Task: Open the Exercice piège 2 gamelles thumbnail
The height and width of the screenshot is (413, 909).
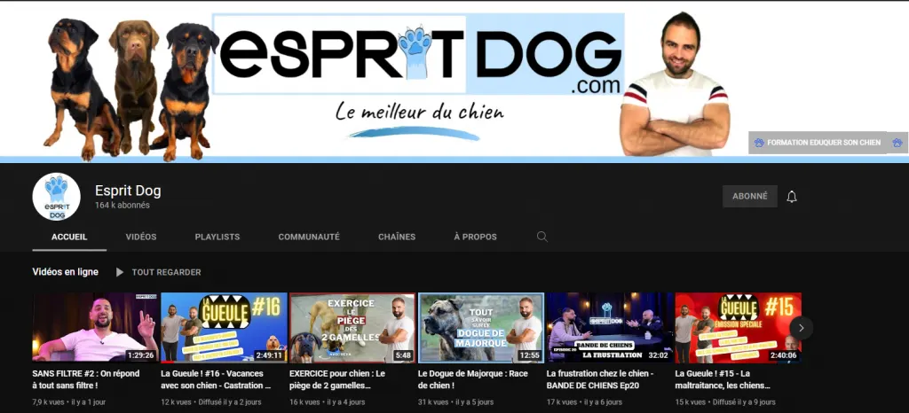Action: pyautogui.click(x=352, y=327)
